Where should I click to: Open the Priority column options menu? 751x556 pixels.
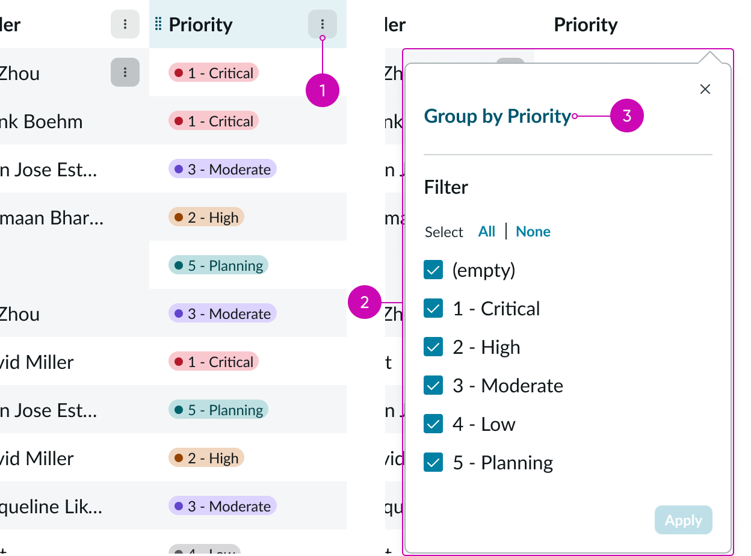click(x=323, y=24)
